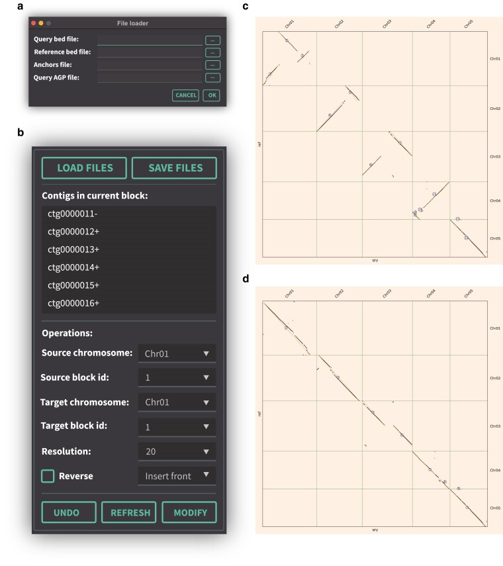Open the Source chromosome dropdown
Image resolution: width=503 pixels, height=566 pixels.
pyautogui.click(x=177, y=354)
